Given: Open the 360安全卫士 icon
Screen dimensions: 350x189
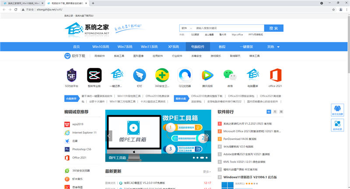Looking at the screenshot, I should [162, 75].
